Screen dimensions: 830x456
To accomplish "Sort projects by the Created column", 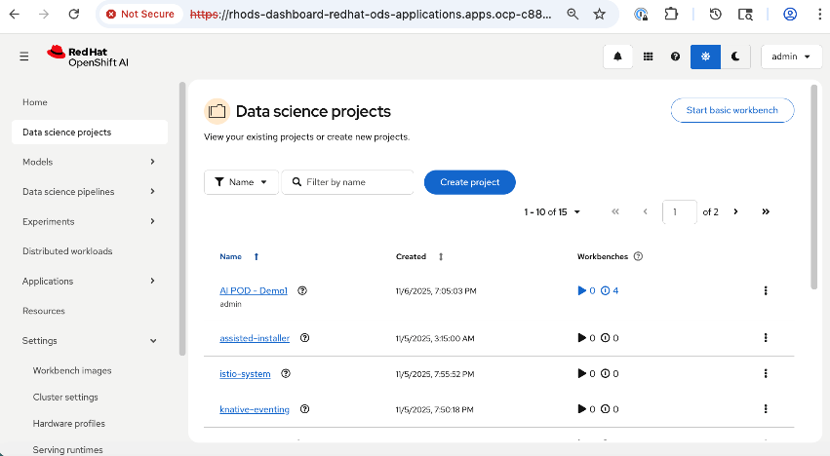I will [419, 256].
